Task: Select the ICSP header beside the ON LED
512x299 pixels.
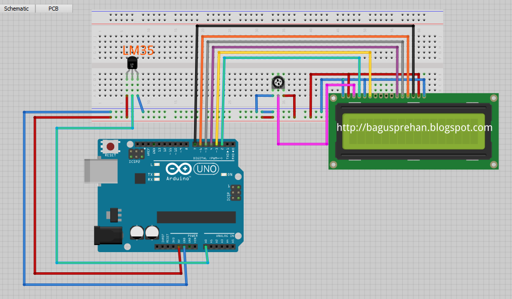Action: click(236, 193)
